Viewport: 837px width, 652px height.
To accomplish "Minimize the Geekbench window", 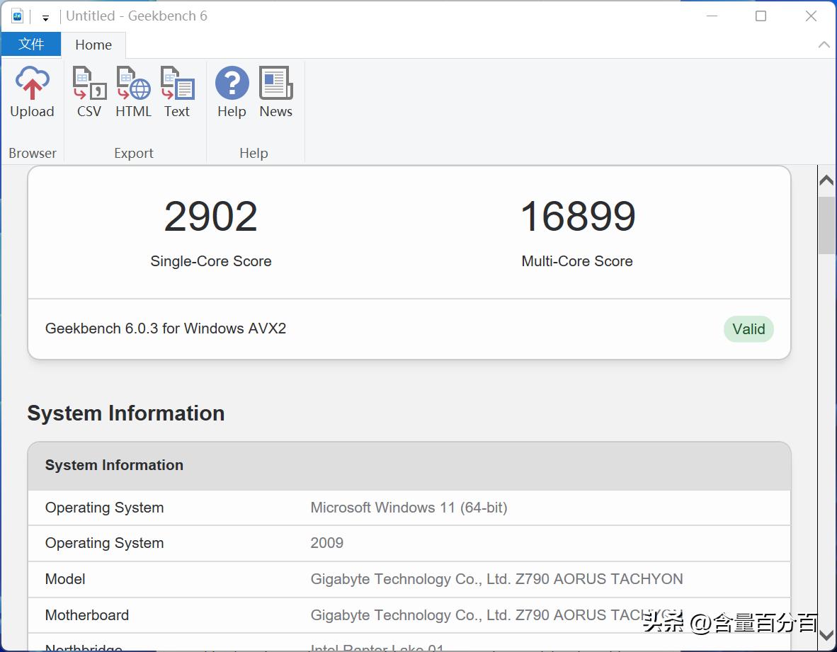I will click(710, 16).
